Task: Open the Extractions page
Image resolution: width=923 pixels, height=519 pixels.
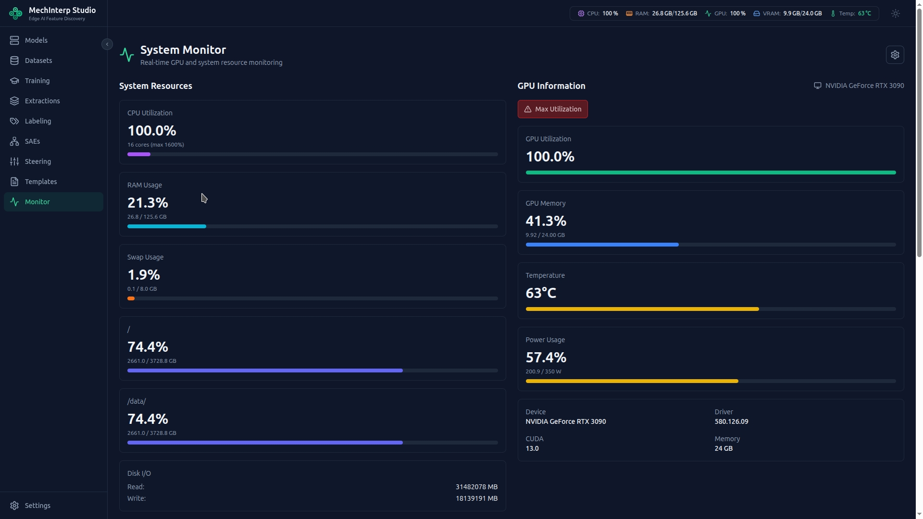Action: [53, 101]
